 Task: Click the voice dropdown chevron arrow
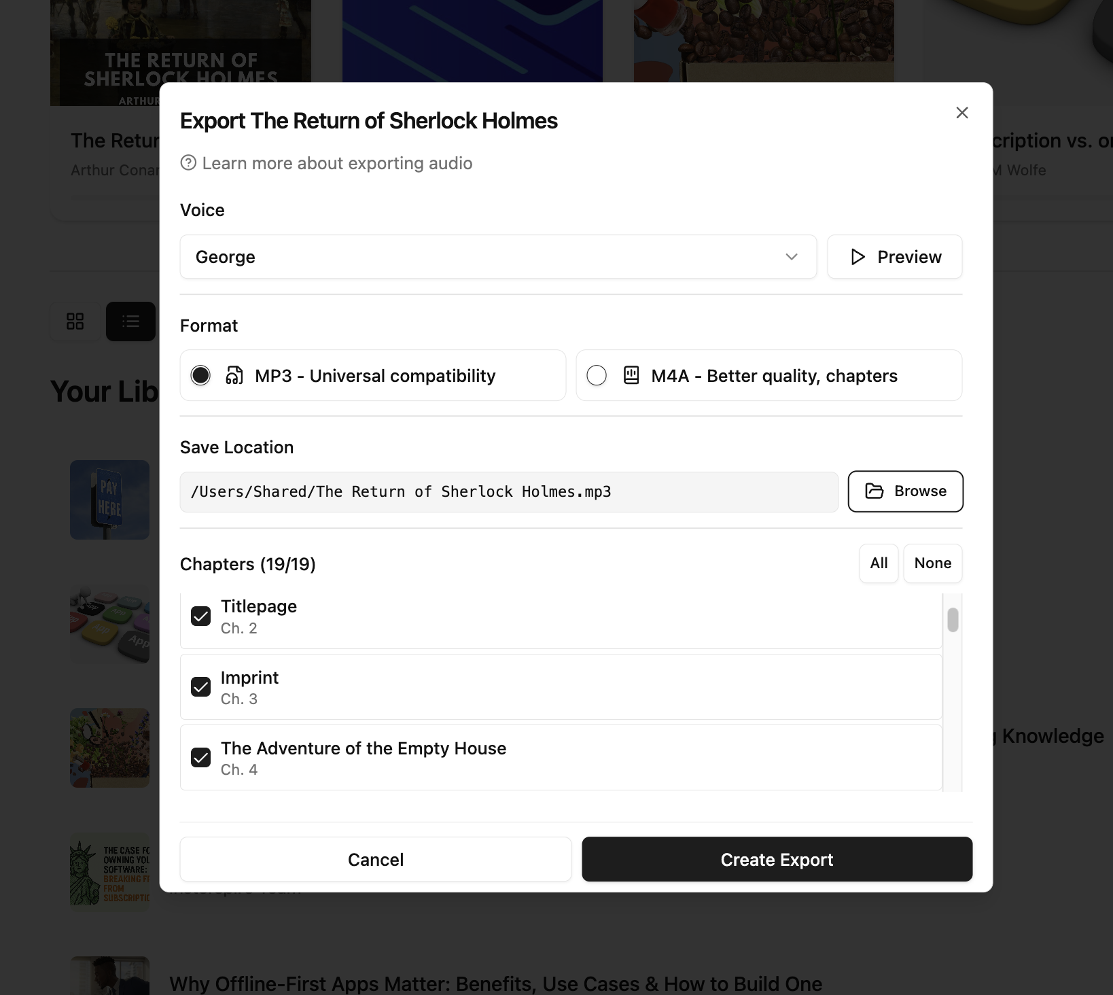792,257
